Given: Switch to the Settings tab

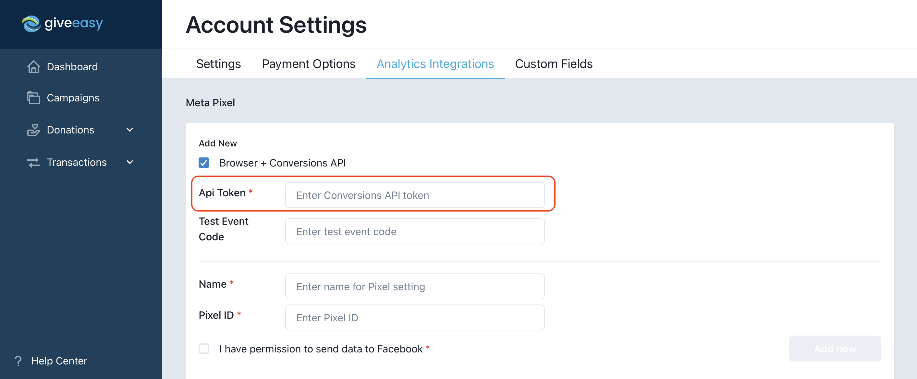Looking at the screenshot, I should 218,64.
